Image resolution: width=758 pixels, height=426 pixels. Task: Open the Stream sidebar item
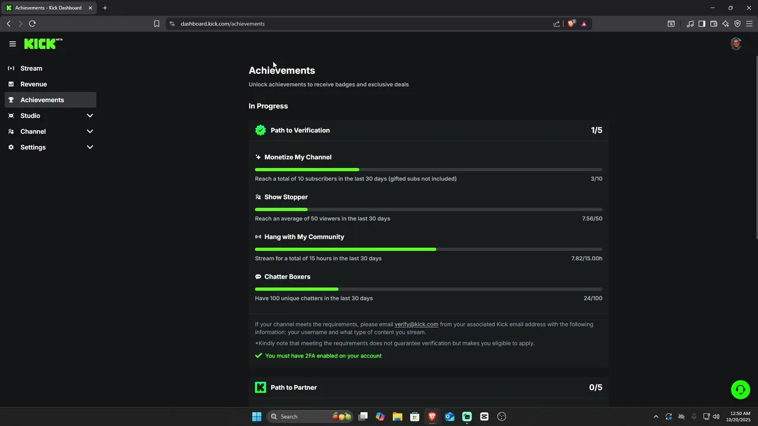(x=50, y=68)
